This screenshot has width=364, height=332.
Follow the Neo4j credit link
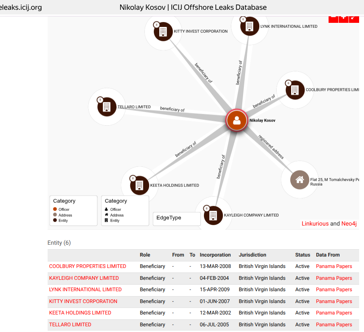(350, 224)
